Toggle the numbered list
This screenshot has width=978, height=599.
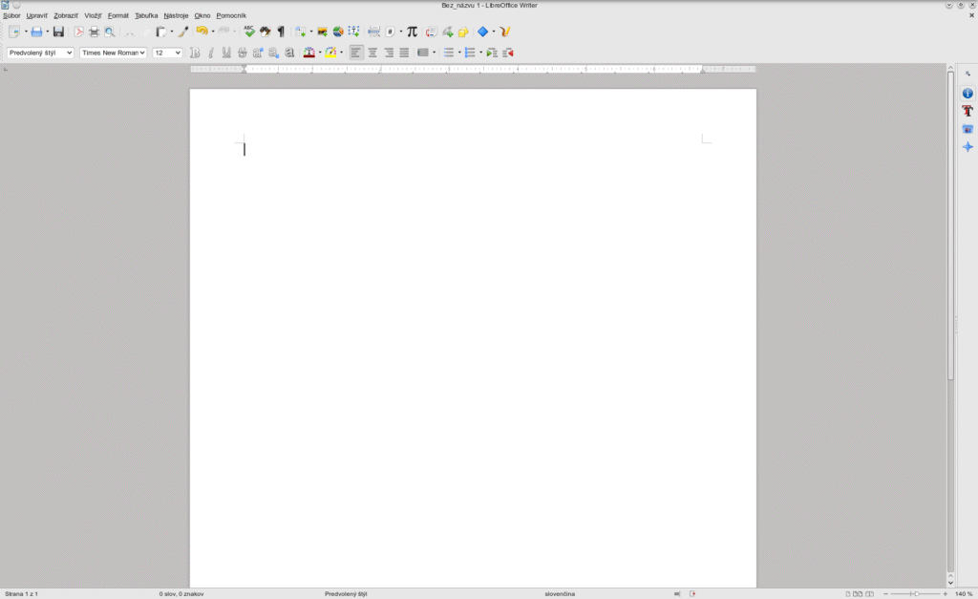click(x=470, y=53)
